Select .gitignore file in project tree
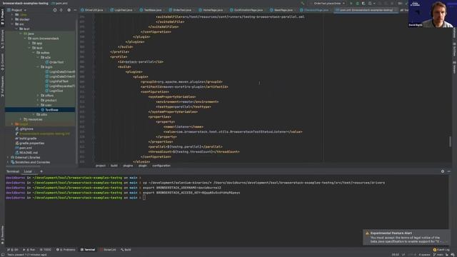The image size is (457, 257). click(24, 128)
